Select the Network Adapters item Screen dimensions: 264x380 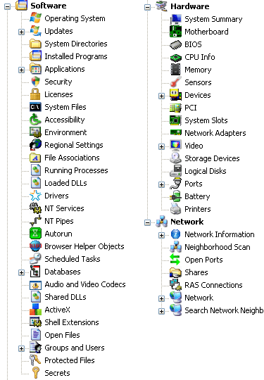tap(215, 133)
